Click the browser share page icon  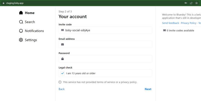tap(191, 3)
